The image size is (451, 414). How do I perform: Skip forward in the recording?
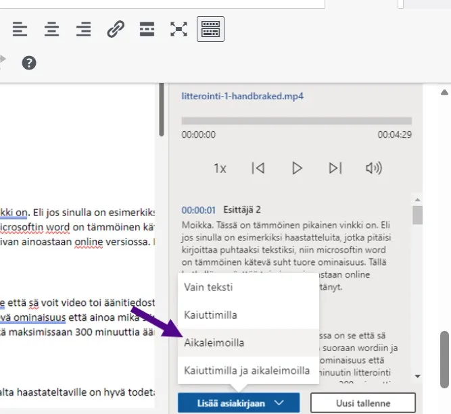[x=335, y=168]
